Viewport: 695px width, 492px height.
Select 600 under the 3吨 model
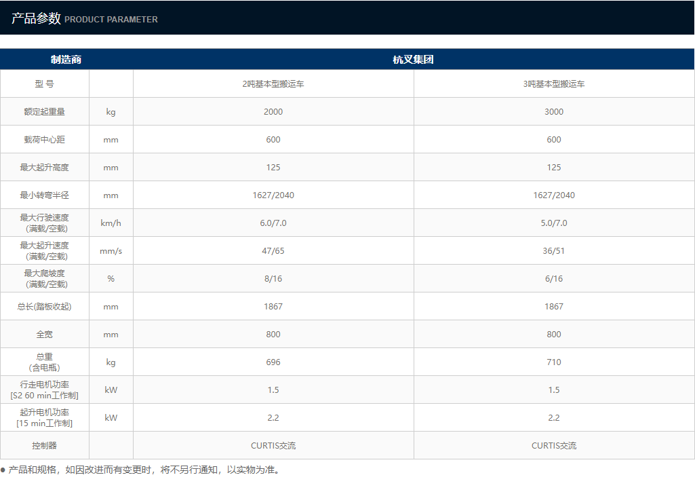(553, 140)
